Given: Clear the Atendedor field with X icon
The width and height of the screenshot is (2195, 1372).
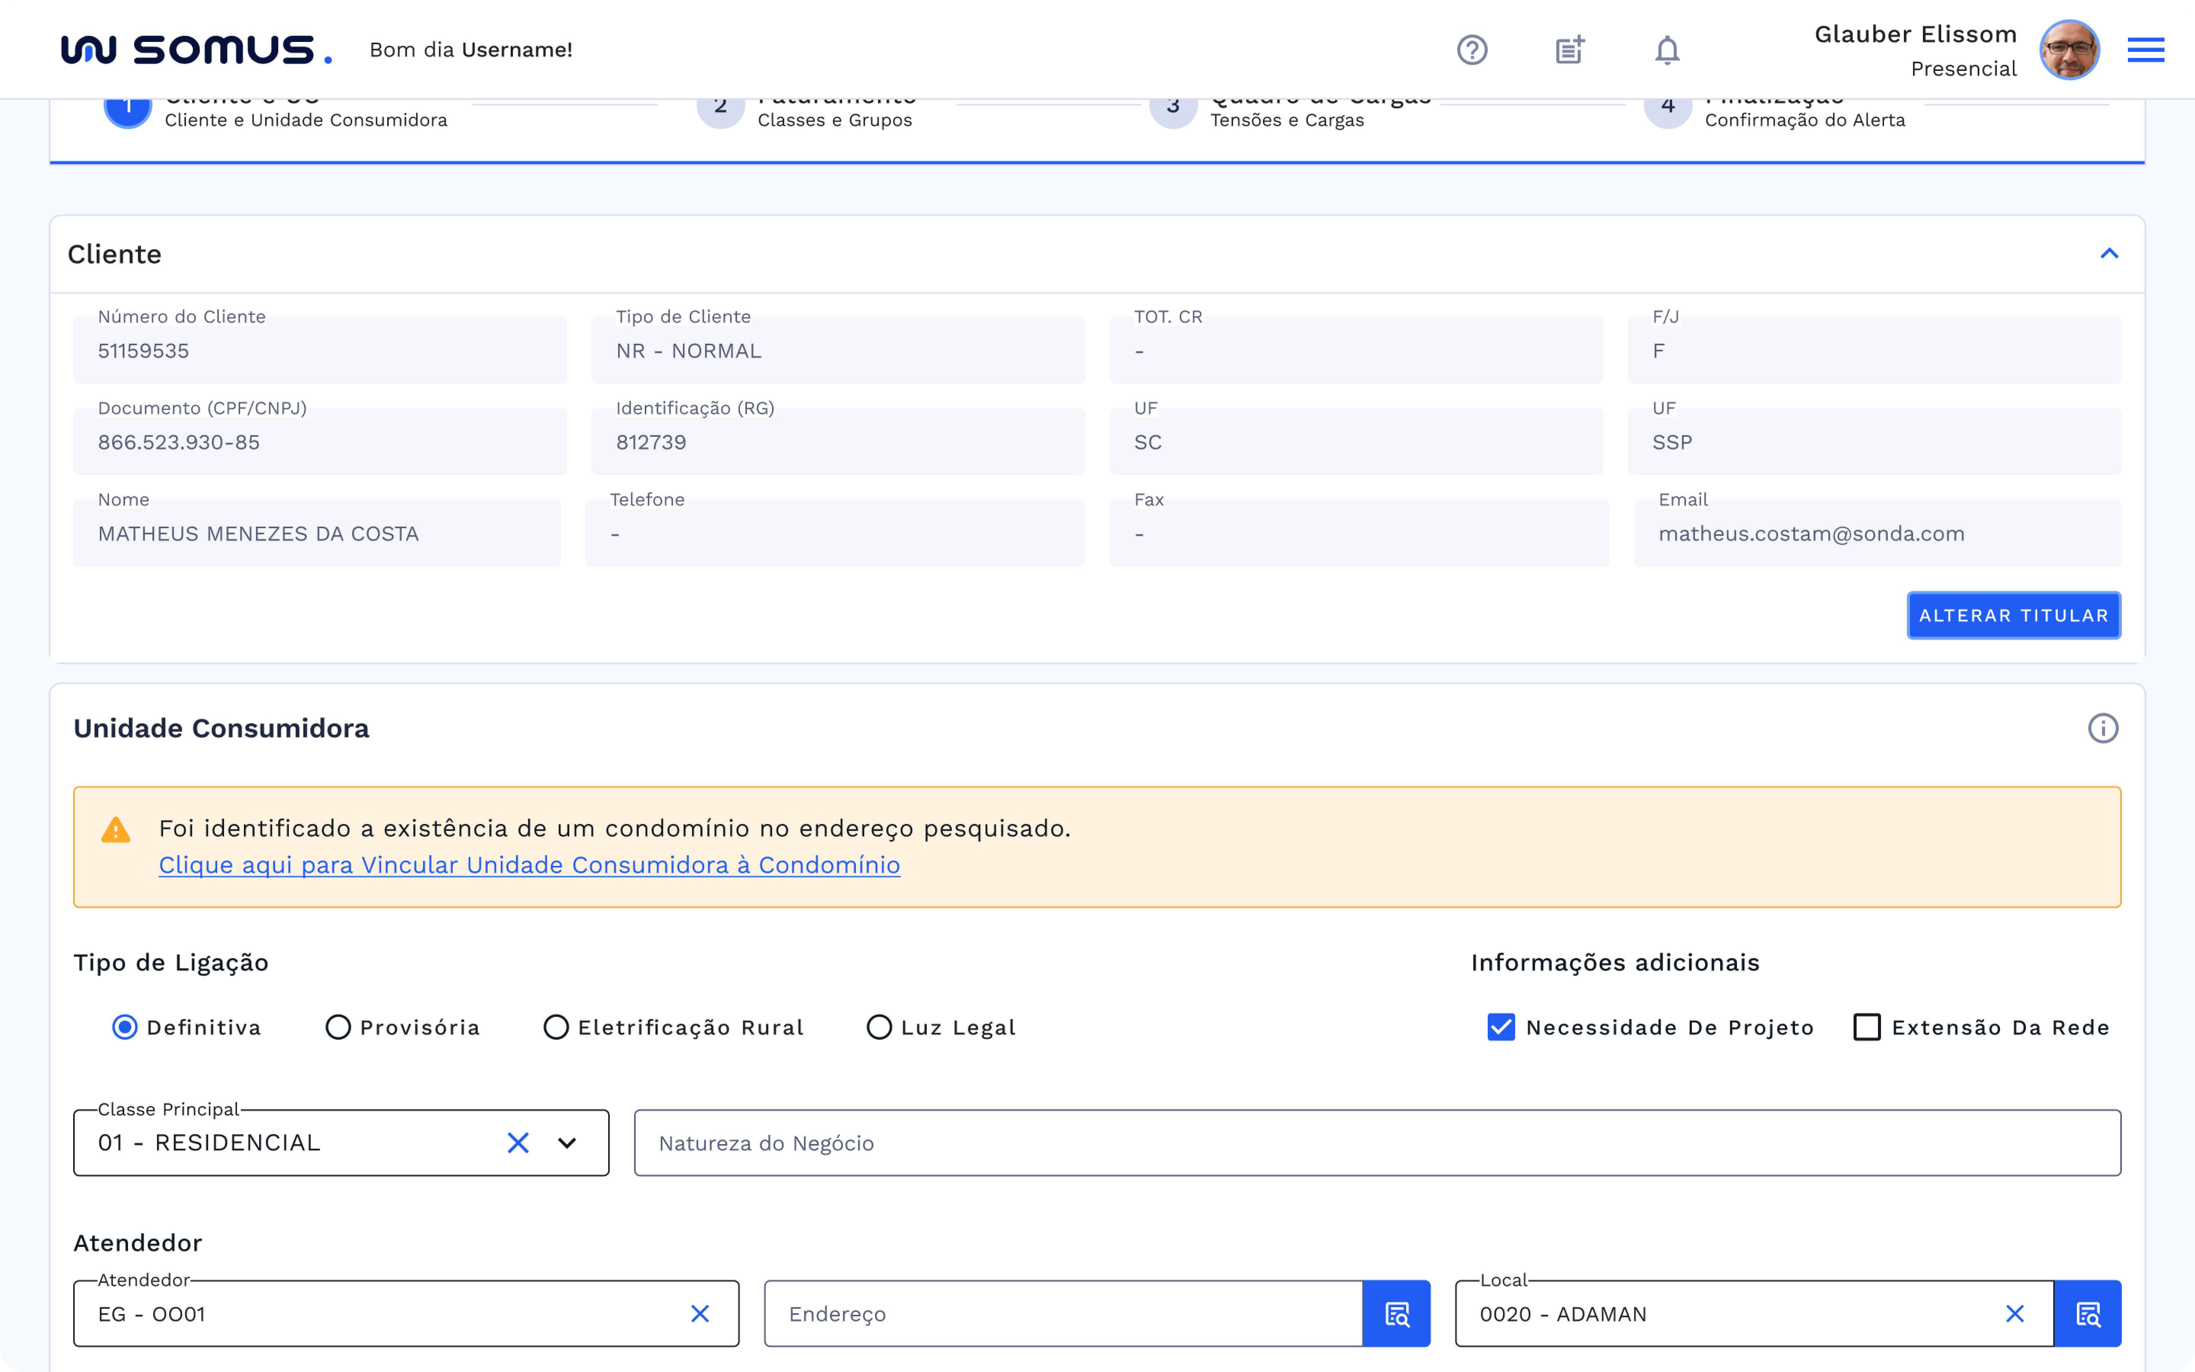Looking at the screenshot, I should (700, 1314).
